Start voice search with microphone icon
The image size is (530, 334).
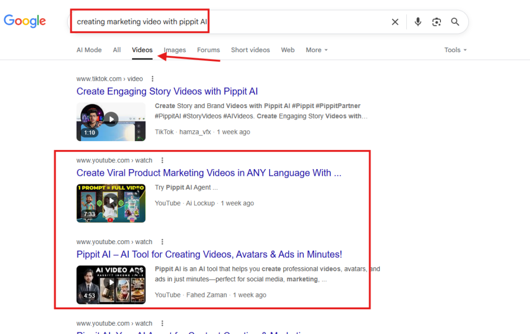point(418,22)
